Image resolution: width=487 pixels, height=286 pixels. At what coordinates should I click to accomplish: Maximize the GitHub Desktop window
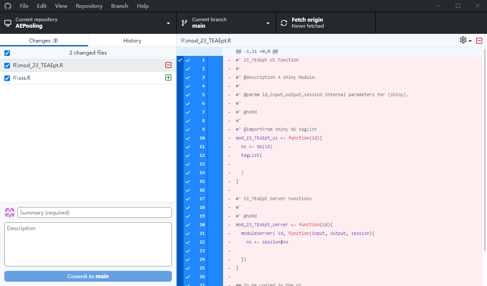458,6
